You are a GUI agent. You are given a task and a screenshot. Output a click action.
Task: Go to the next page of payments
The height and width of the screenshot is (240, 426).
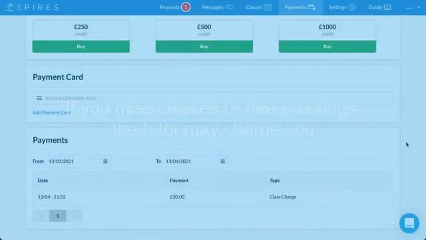point(74,216)
